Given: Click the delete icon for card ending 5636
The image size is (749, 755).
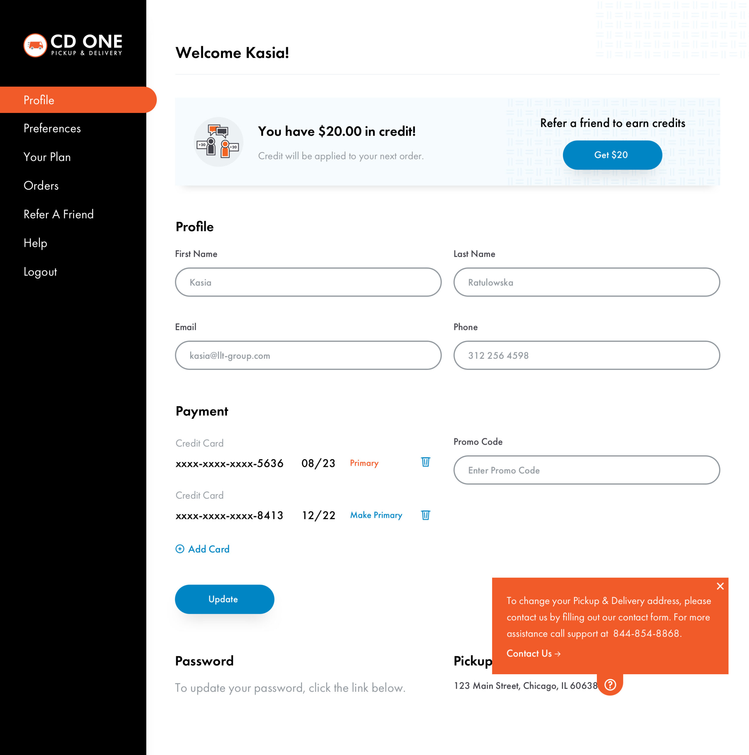Looking at the screenshot, I should [425, 463].
